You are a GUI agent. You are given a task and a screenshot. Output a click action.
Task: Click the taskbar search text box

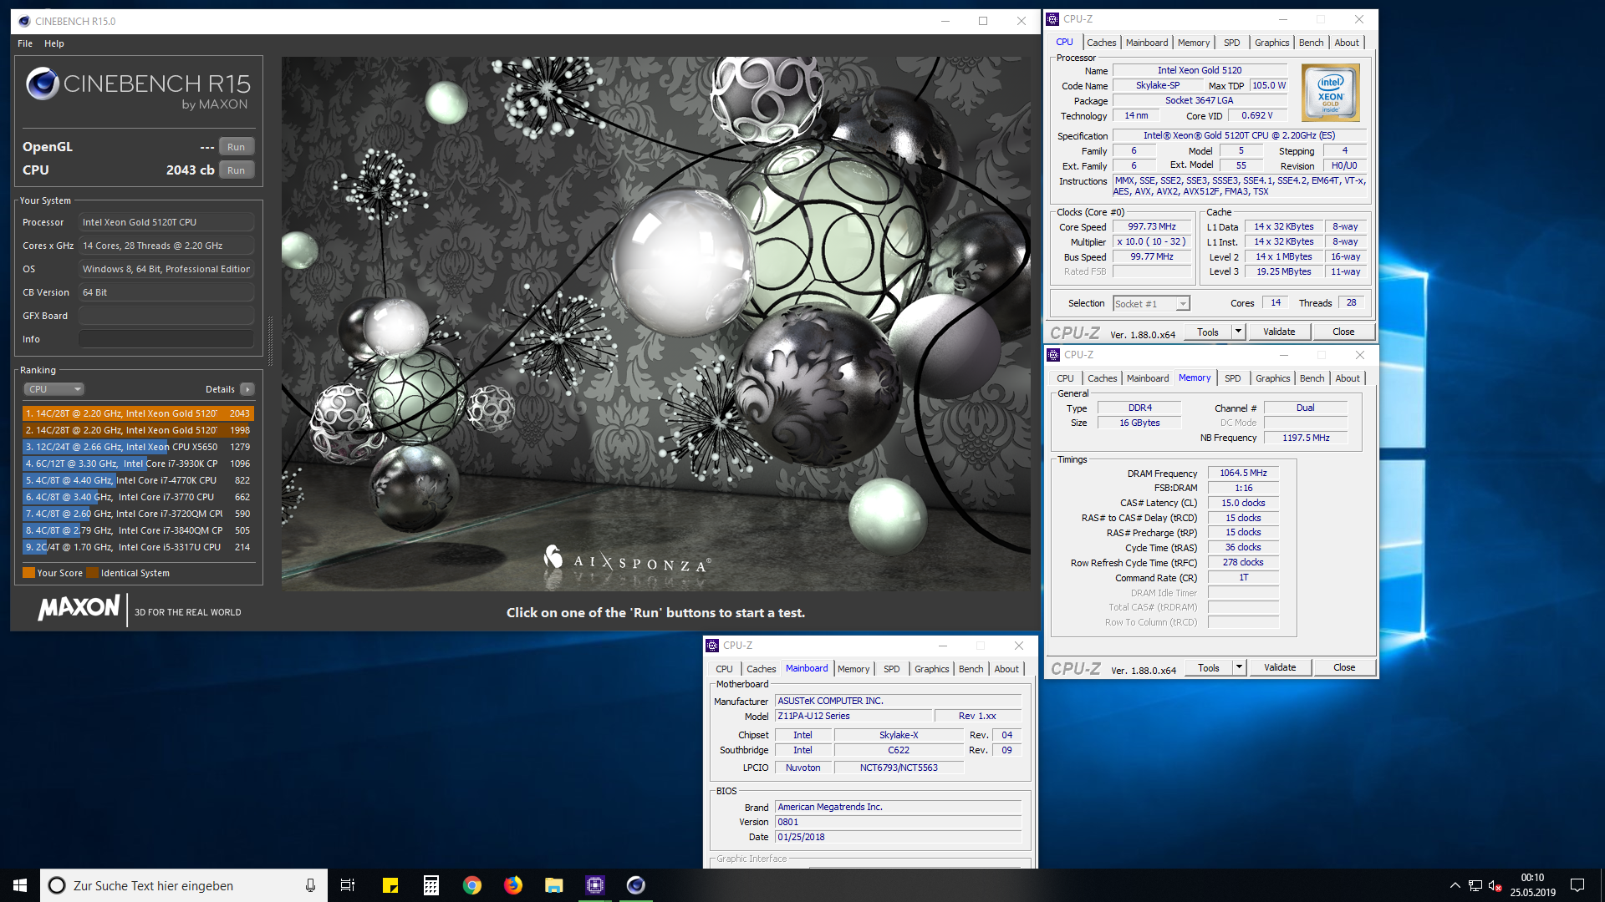click(184, 885)
